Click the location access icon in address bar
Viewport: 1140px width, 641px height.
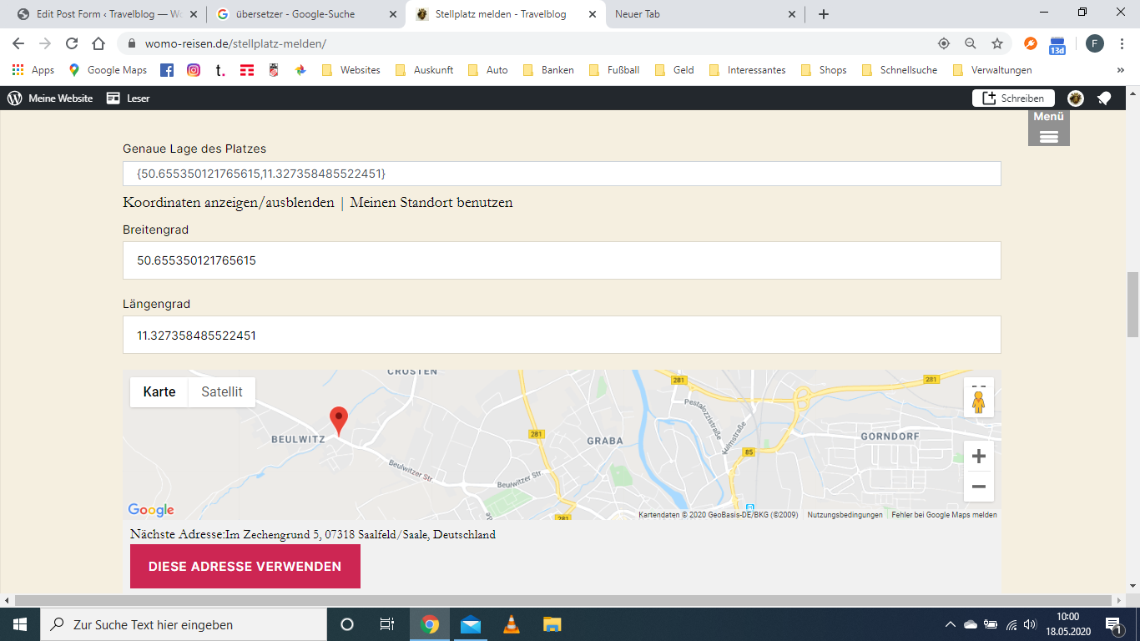click(x=944, y=43)
